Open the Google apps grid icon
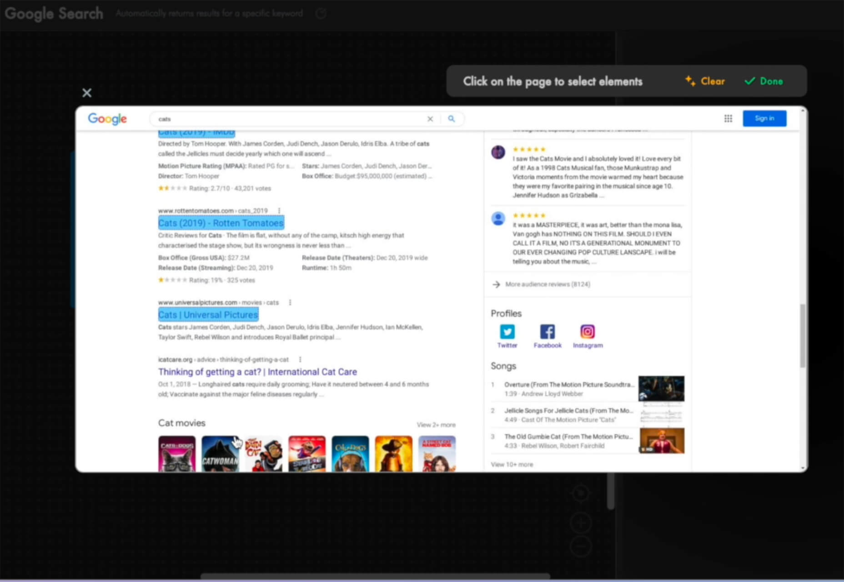Screen dimensions: 844x582 (728, 119)
